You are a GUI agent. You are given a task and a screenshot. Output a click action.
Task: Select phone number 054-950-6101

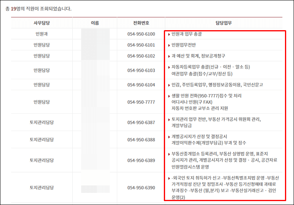tap(141, 45)
